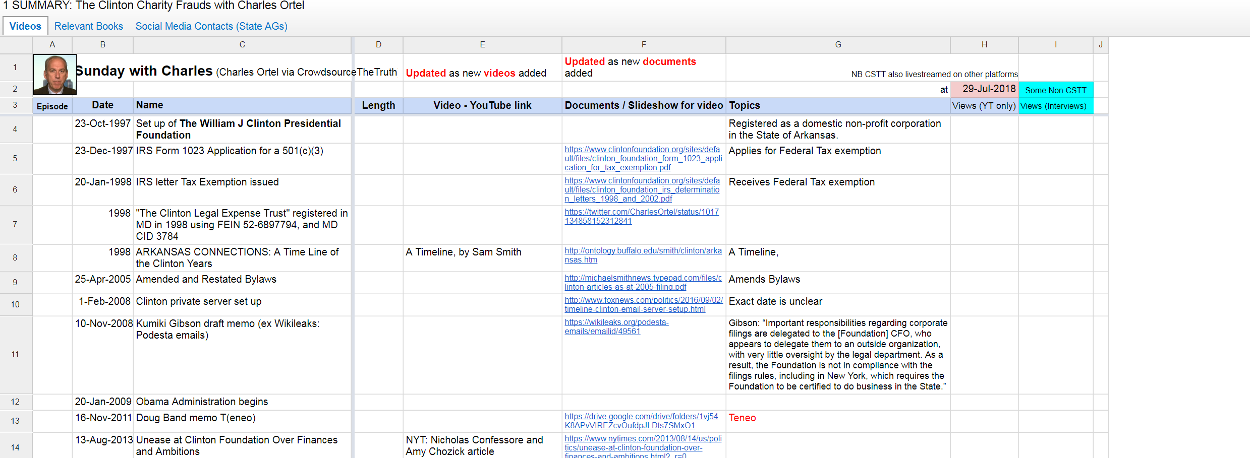
Task: Click the 'Length' header cell
Action: 379,105
